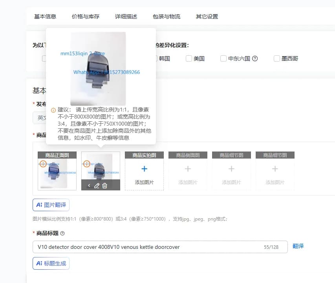Image resolution: width=335 pixels, height=283 pixels.
Task: Click the warning icon on second thumbnail
Action: (x=87, y=164)
